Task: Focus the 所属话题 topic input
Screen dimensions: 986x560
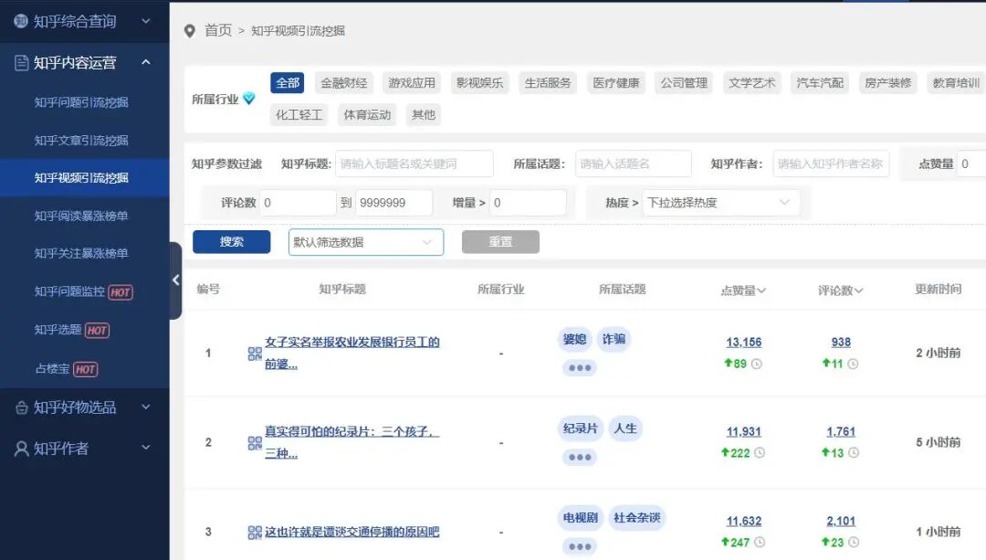Action: coord(634,164)
